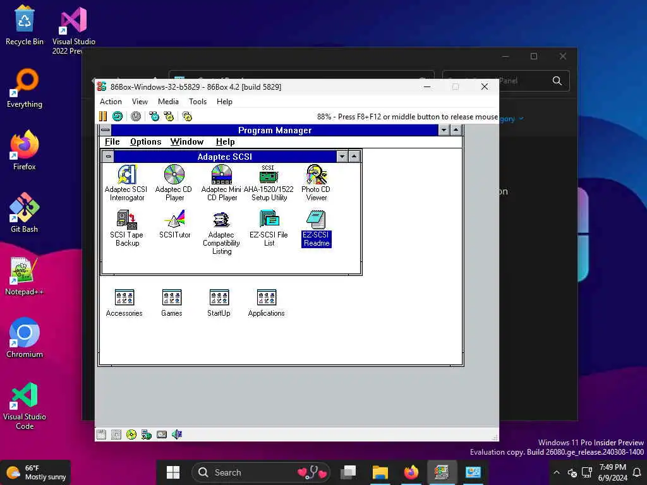Open Recycle Bin on desktop
This screenshot has width=647, height=485.
pyautogui.click(x=25, y=25)
